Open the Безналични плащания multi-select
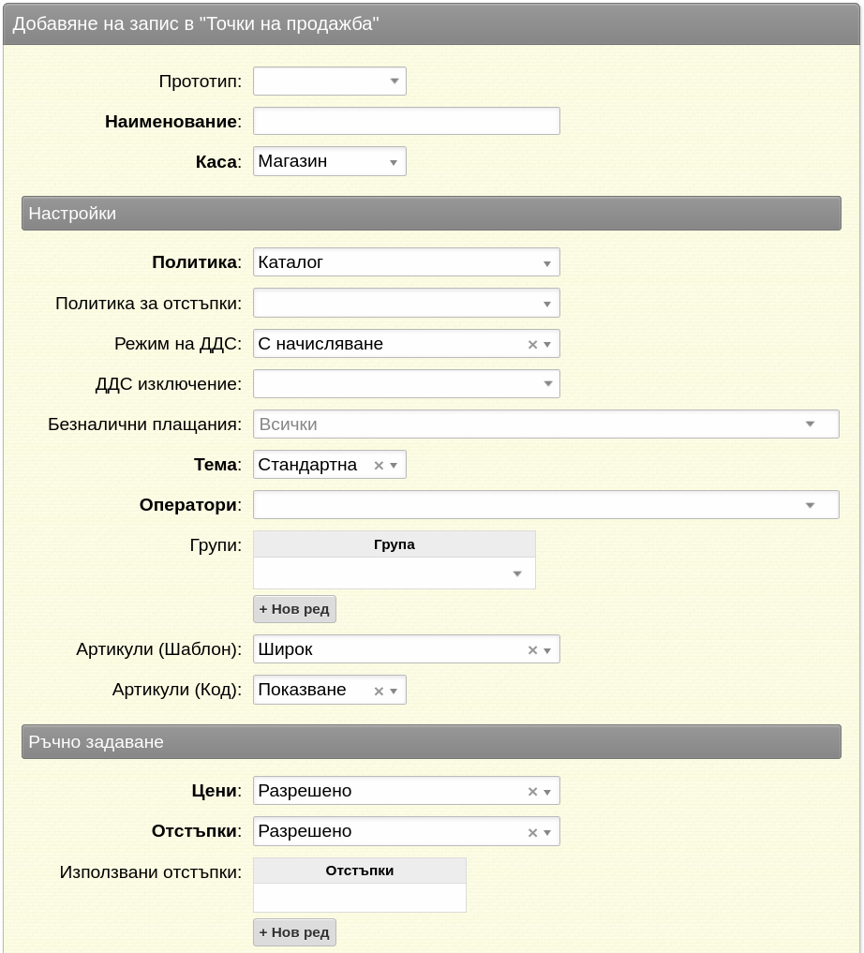The height and width of the screenshot is (953, 864). (545, 424)
